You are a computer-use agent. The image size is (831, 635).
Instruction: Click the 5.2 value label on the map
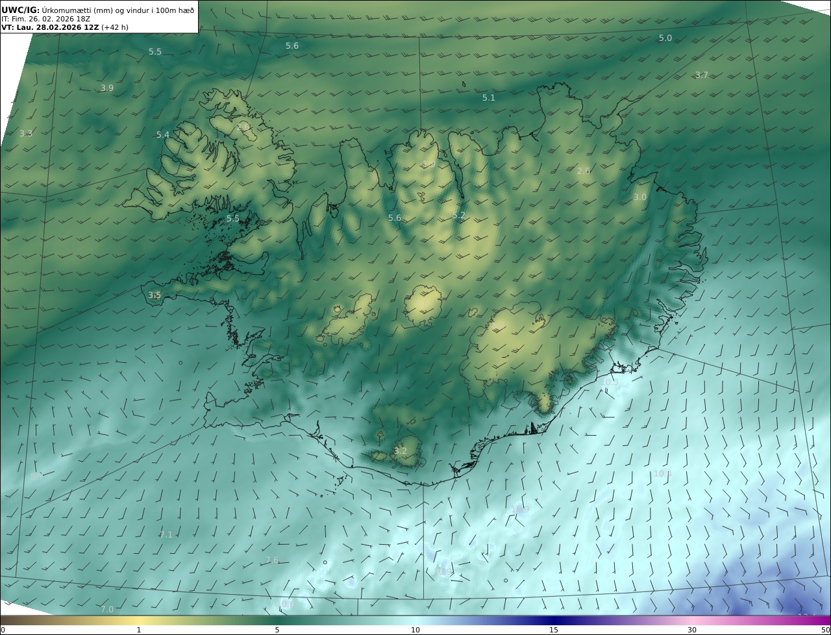point(459,216)
